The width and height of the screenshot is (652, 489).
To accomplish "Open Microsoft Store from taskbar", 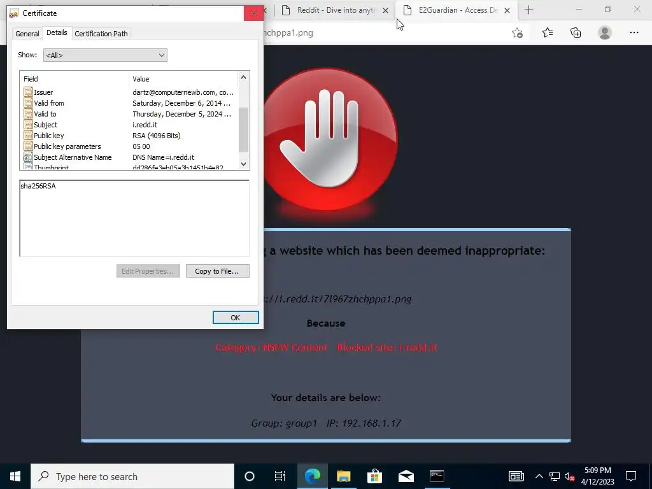I will (374, 476).
